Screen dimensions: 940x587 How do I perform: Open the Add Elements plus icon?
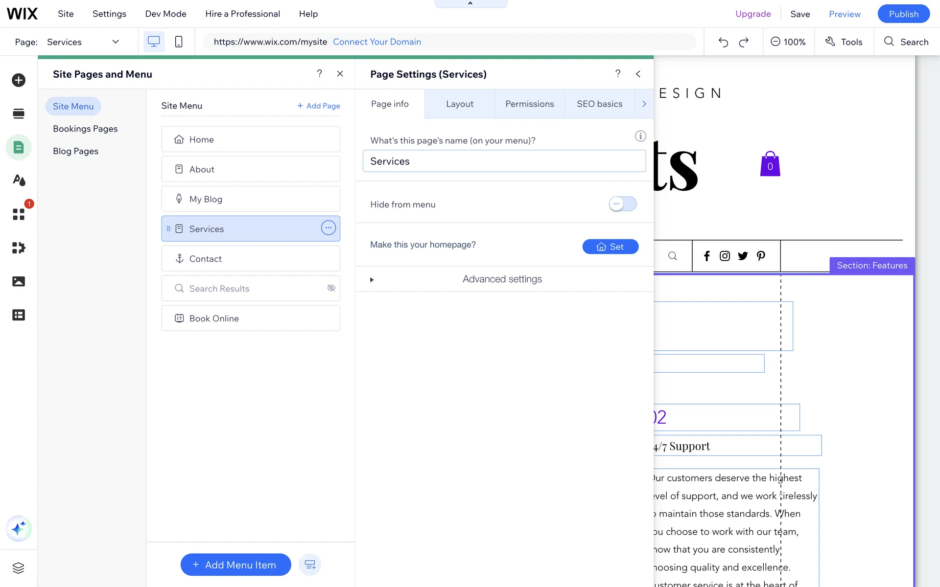(x=19, y=80)
